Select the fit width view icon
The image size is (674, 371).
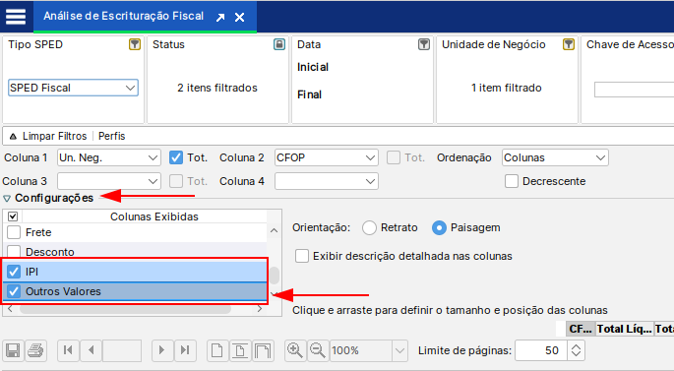pos(263,350)
